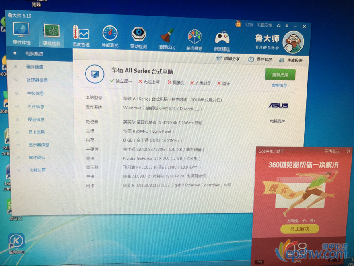Image resolution: width=354 pixels, height=266 pixels.
Task: Switch to 硬件健康 in the sidebar
Action: point(35,67)
